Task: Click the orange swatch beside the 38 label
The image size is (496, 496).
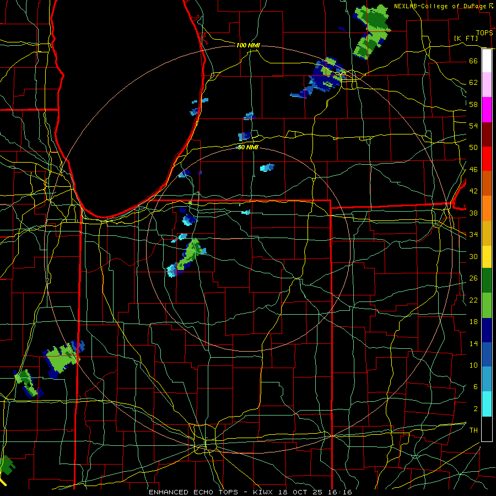Action: coord(487,208)
